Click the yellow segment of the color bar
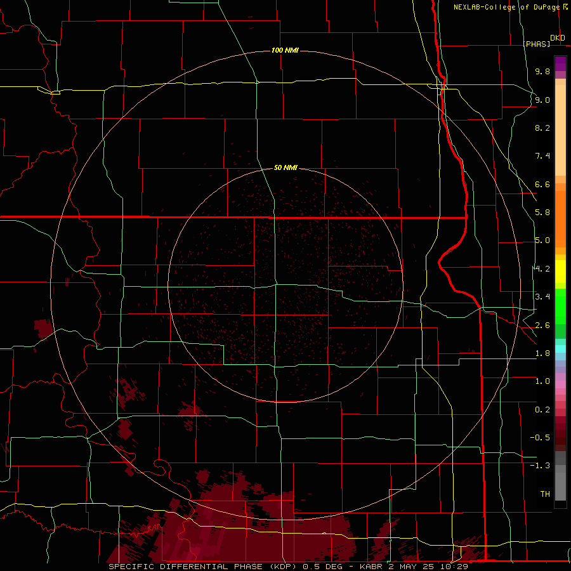 (x=560, y=272)
